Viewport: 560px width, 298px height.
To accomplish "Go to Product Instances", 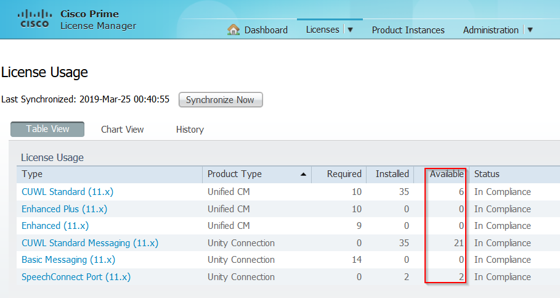I will 408,30.
